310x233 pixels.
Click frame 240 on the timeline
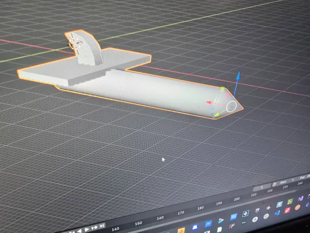point(300,183)
